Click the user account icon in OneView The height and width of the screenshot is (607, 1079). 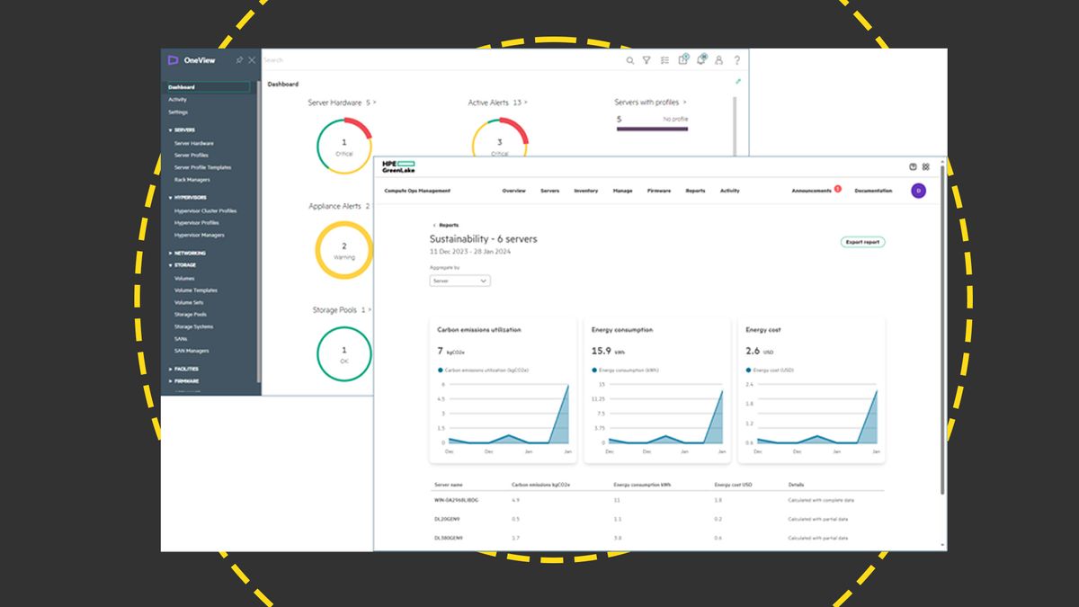719,60
